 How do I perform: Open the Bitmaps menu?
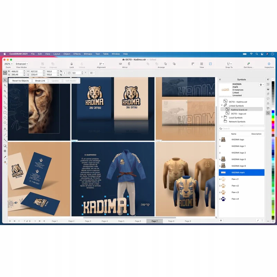(x=88, y=54)
